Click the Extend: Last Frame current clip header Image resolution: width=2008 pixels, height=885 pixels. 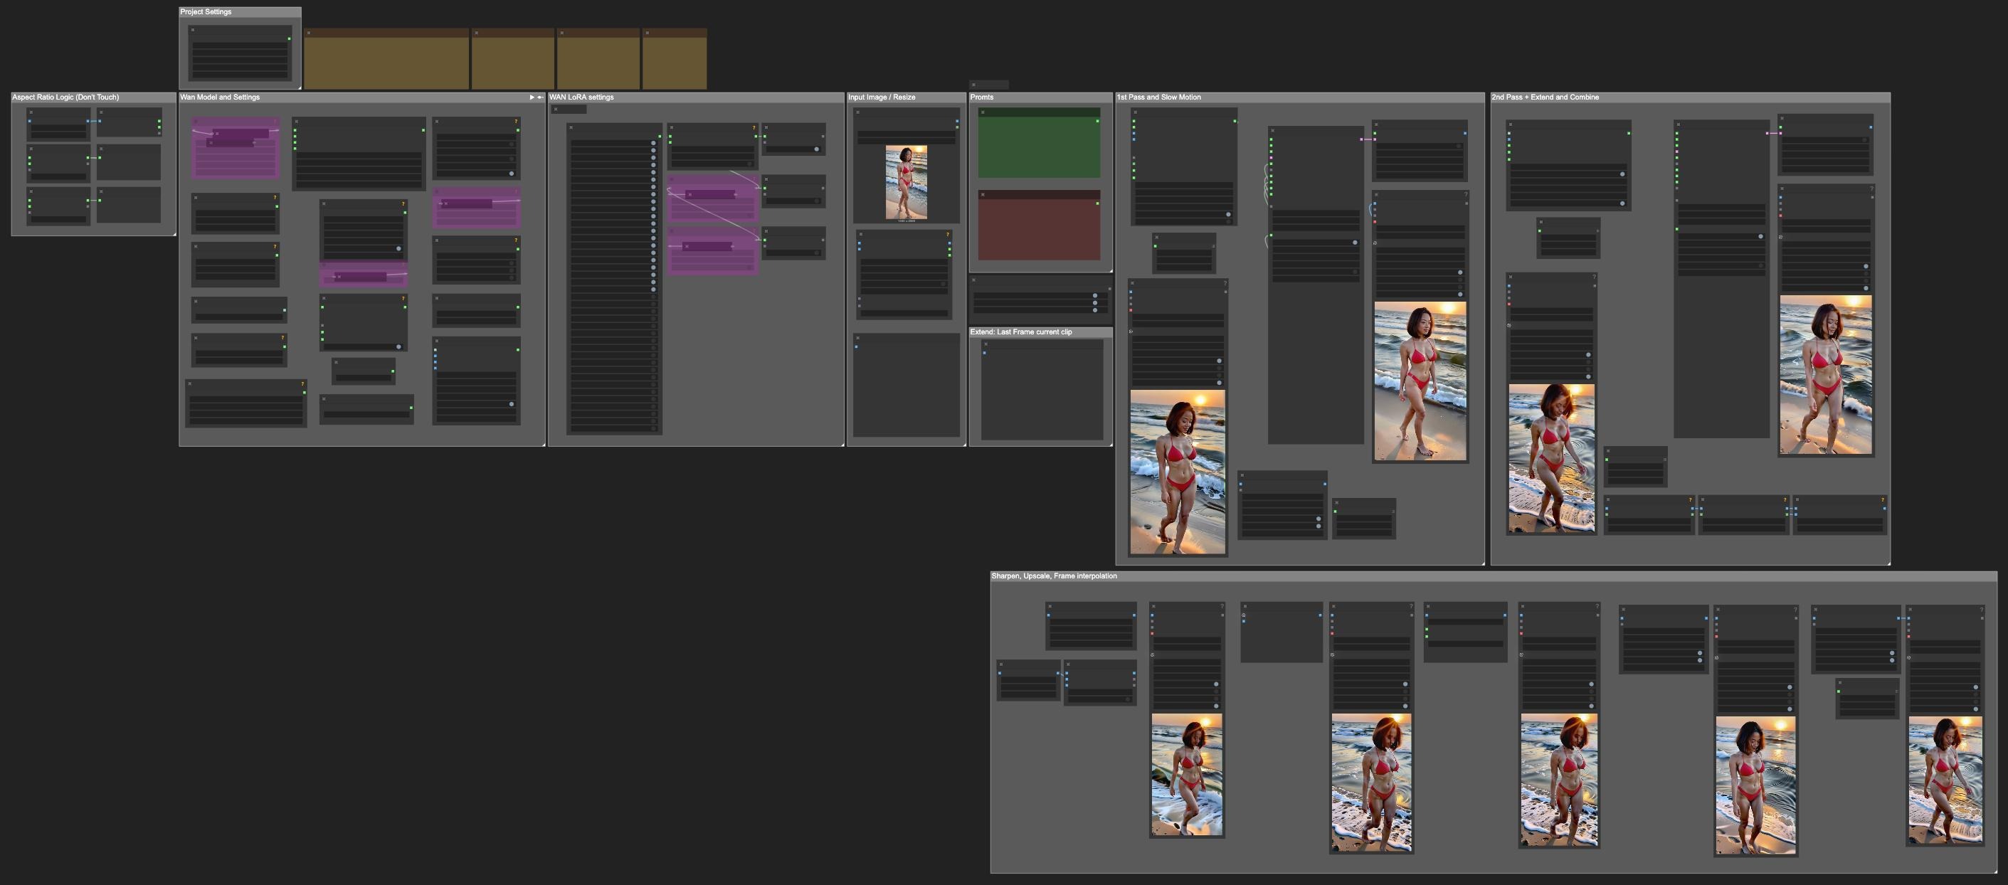click(1020, 332)
